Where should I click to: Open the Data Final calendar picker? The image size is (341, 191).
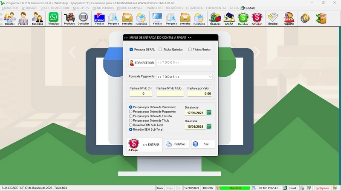209,126
